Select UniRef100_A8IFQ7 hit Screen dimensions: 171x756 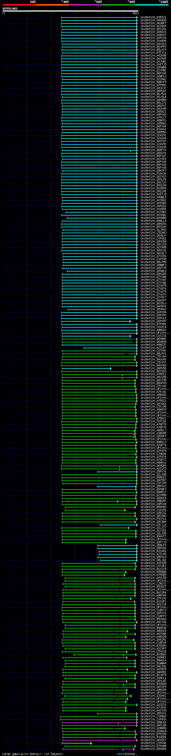click(x=153, y=141)
